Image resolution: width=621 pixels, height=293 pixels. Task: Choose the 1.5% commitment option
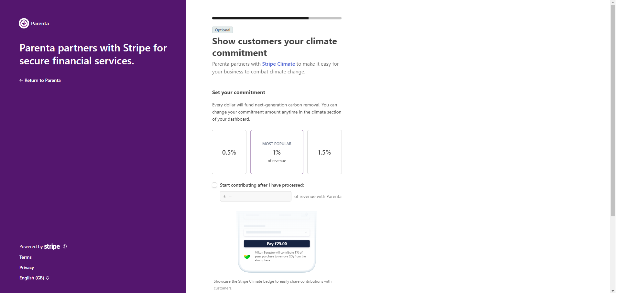coord(324,152)
